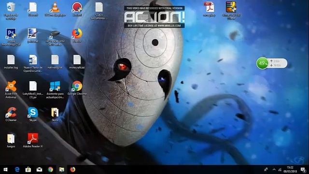Open File Explorer from the taskbar
The width and height of the screenshot is (309, 174).
tap(61, 170)
